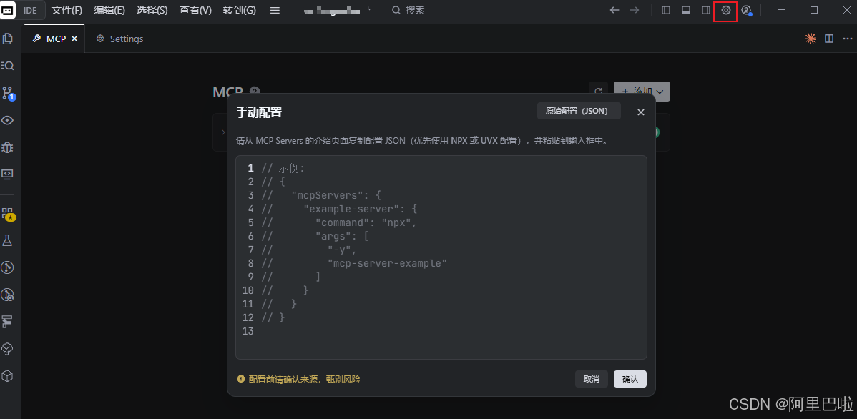
Task: Open the 选择(S) menu
Action: click(152, 11)
